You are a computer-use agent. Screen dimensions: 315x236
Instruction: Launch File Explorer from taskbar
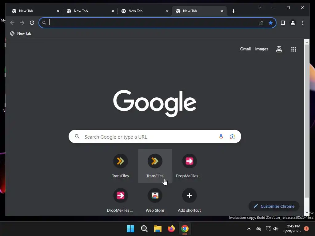click(158, 229)
